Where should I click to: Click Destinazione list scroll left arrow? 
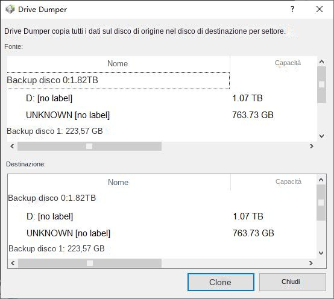(x=13, y=263)
